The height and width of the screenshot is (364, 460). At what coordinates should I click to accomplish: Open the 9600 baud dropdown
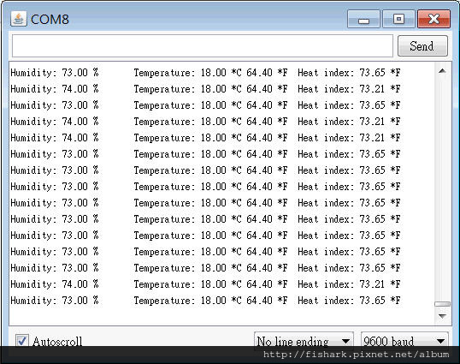point(404,342)
